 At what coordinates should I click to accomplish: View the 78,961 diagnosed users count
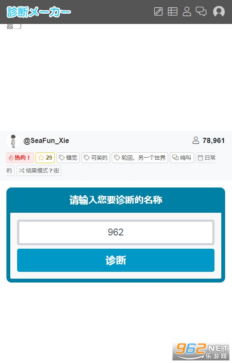coord(208,140)
